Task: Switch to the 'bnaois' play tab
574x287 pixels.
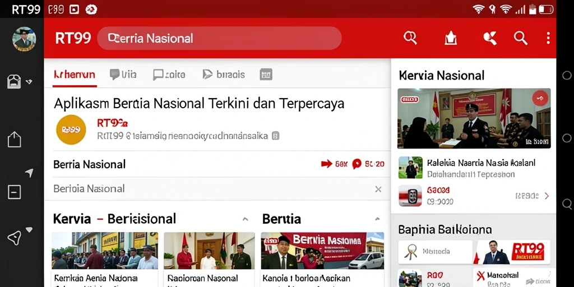Action: (x=224, y=75)
